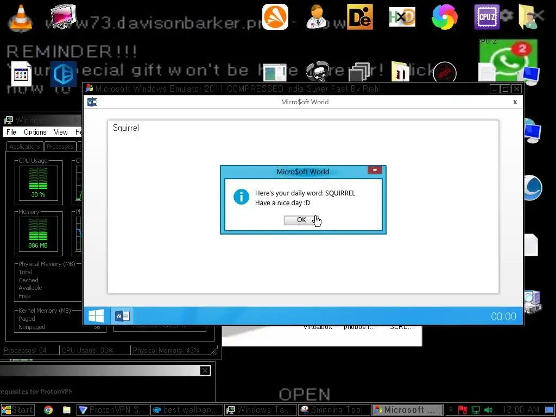Select the Snipping Tool taskbar button
This screenshot has height=417, width=556.
[x=334, y=410]
